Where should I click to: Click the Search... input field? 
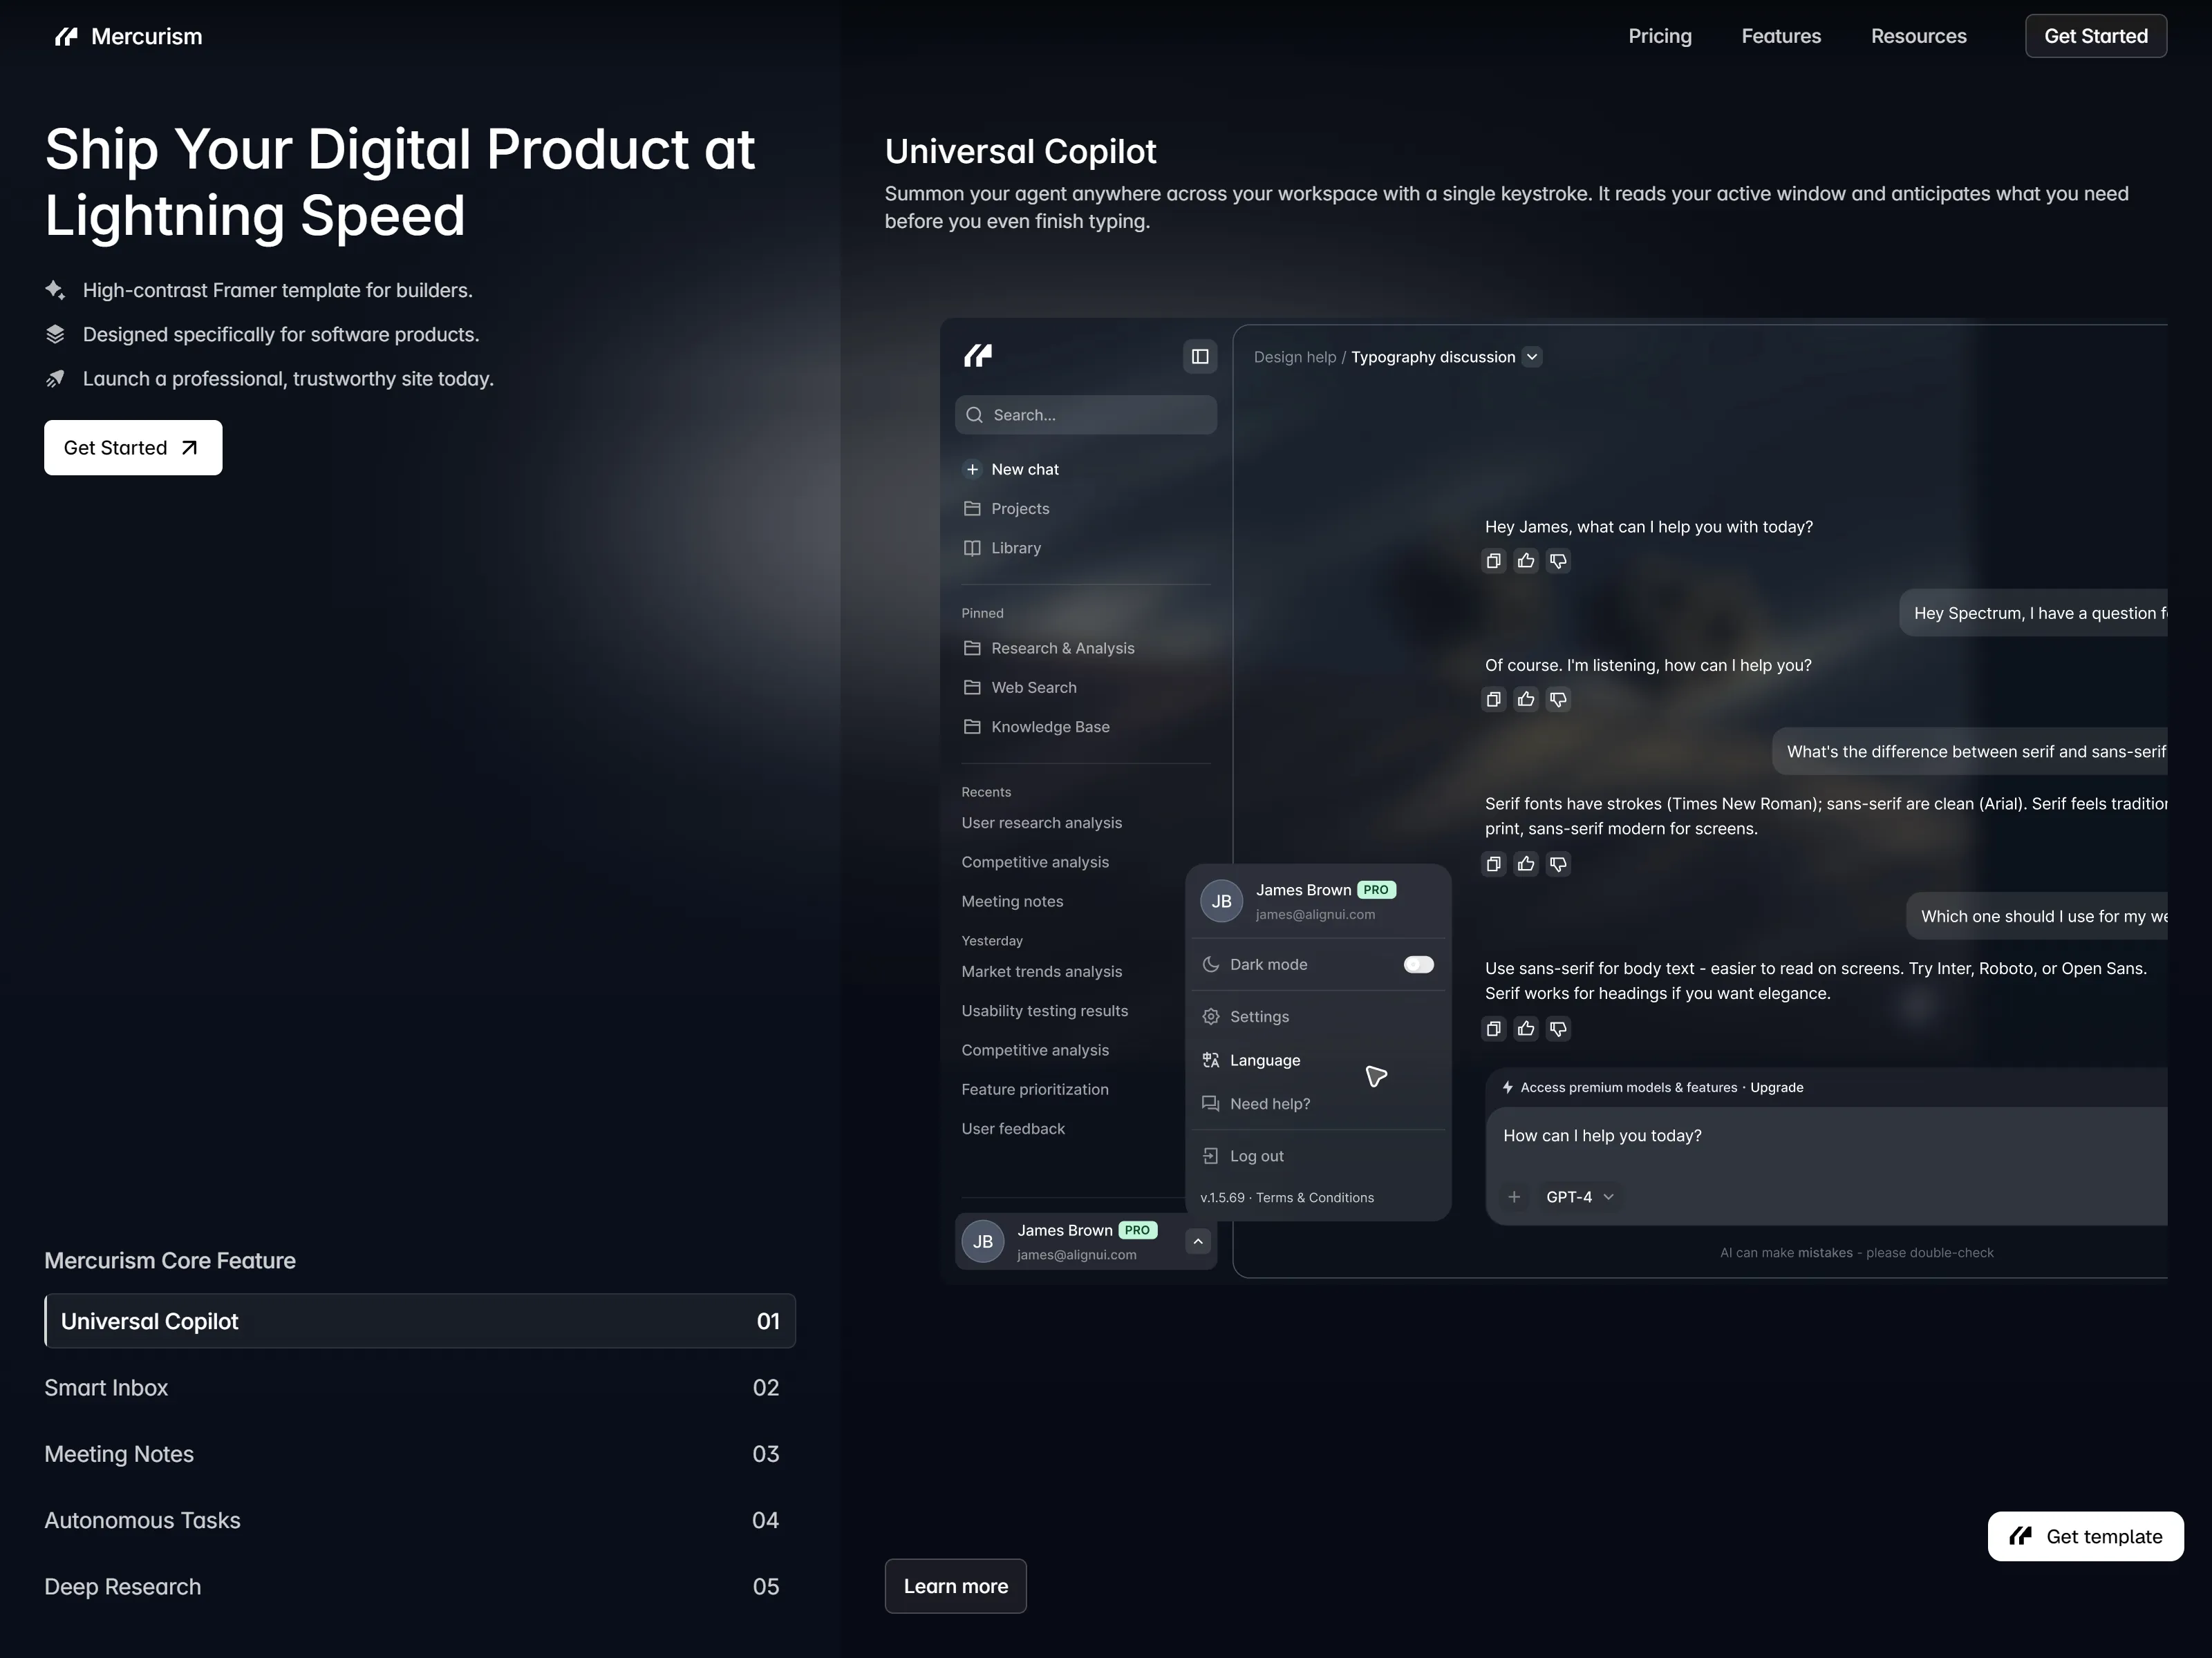pyautogui.click(x=1086, y=414)
